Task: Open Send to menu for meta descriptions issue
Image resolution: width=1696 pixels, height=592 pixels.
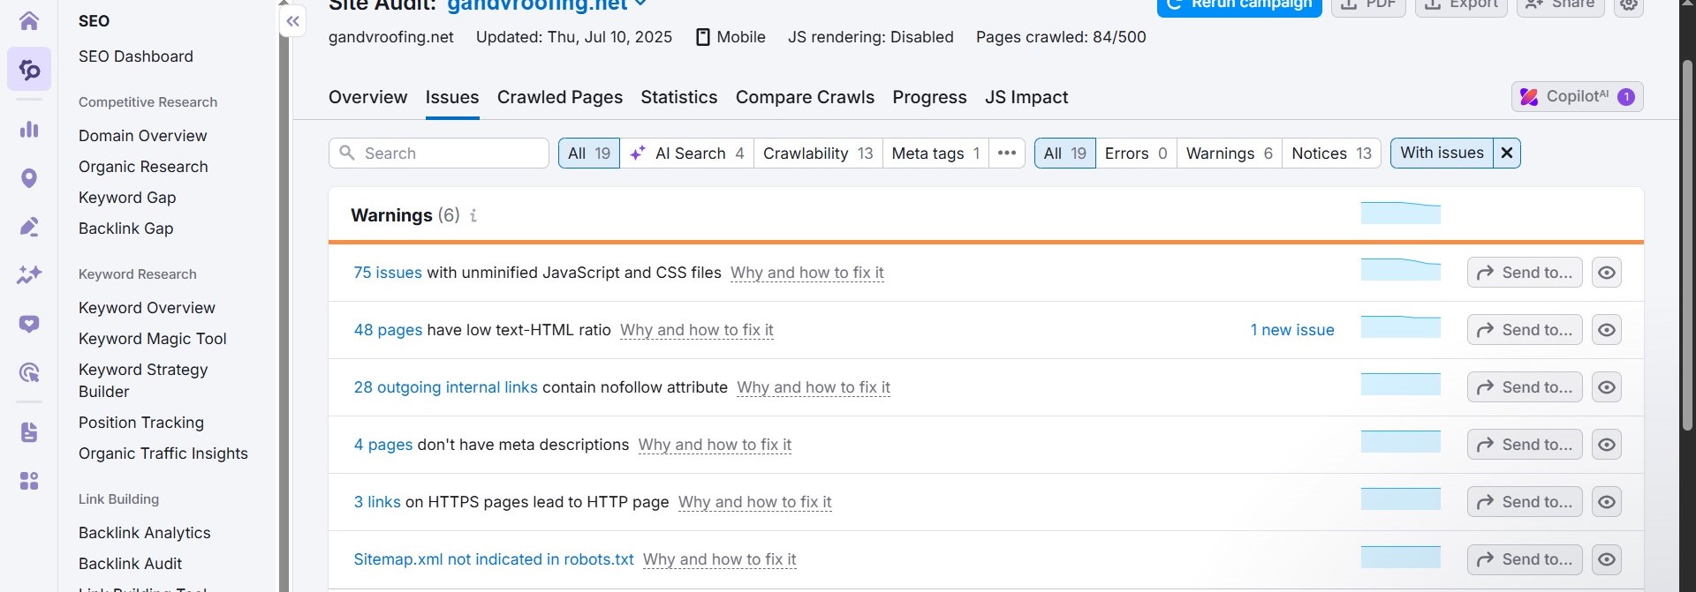Action: pos(1525,445)
